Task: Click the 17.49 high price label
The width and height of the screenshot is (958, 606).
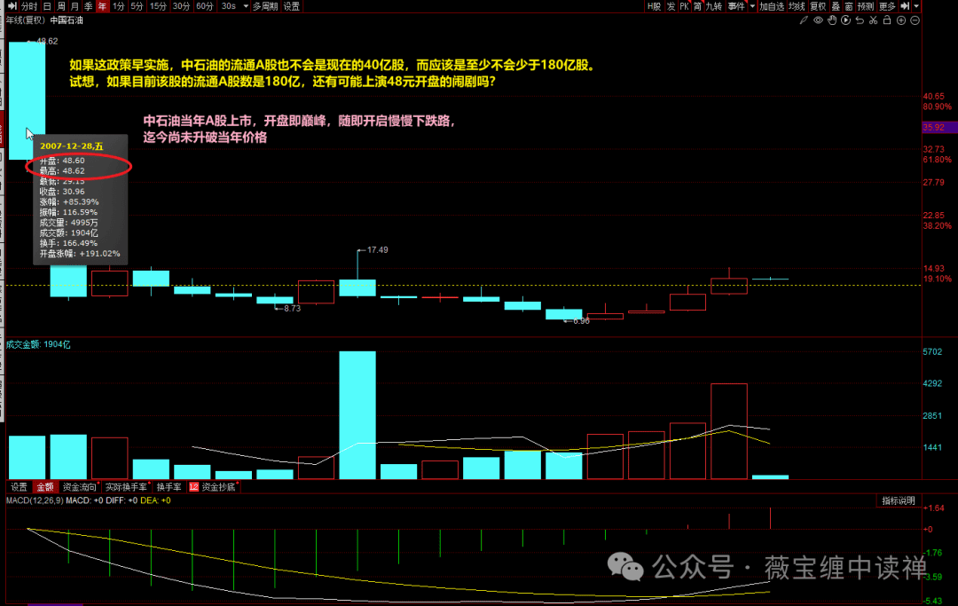Action: [x=378, y=250]
